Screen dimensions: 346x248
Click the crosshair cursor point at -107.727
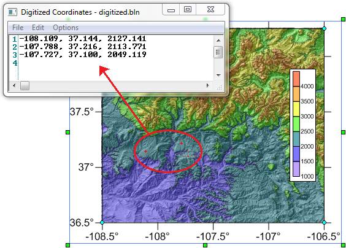pyautogui.click(x=188, y=156)
